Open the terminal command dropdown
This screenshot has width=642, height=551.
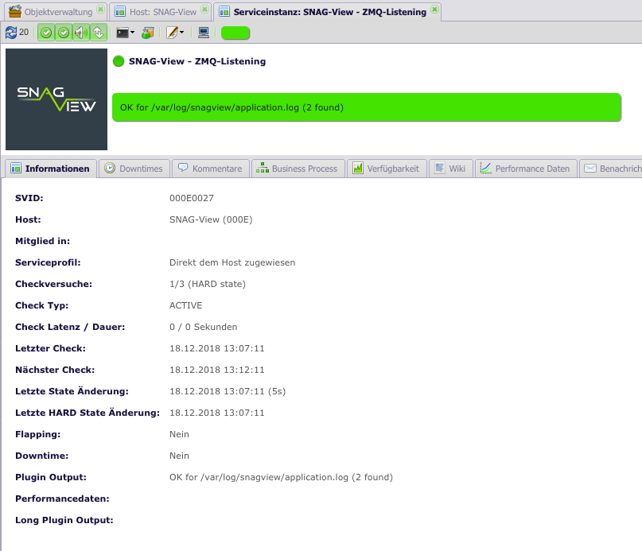coord(125,33)
